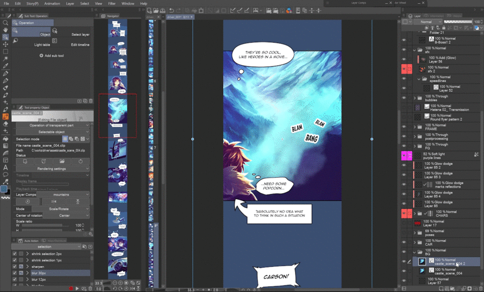The image size is (484, 292).
Task: Open Operation of transparent part dropdown
Action: [x=52, y=125]
